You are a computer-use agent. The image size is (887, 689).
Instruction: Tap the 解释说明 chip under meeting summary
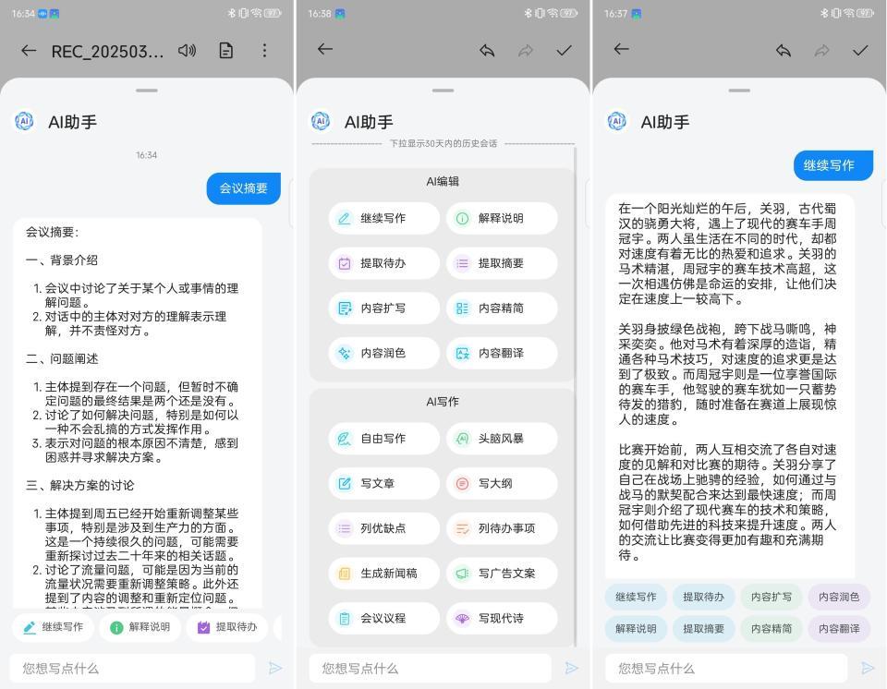tap(140, 627)
